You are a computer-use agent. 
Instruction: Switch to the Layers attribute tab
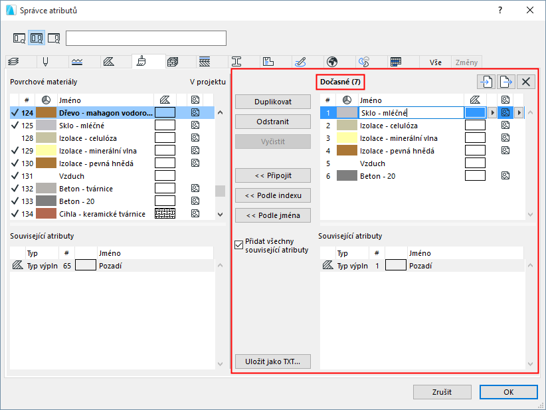(x=14, y=62)
